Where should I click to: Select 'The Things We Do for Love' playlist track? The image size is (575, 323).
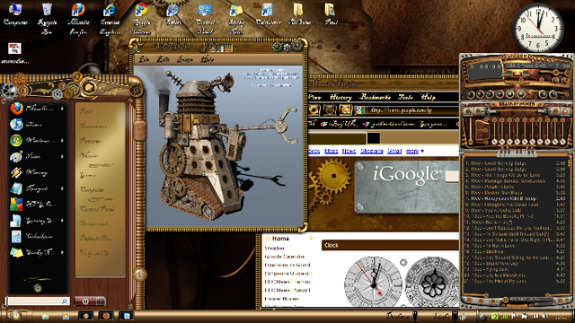[x=515, y=175]
